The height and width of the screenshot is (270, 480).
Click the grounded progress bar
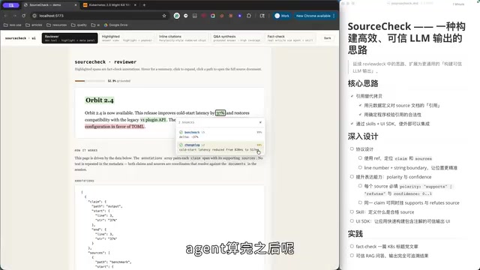tap(90, 81)
